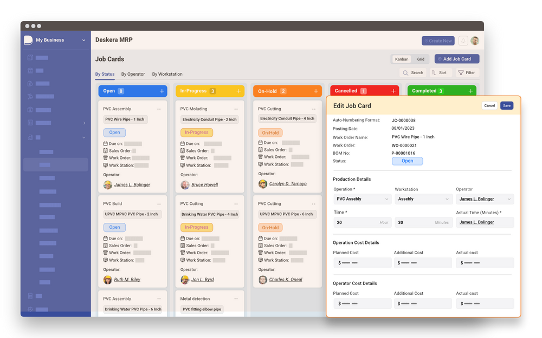
Task: Save the edited job card
Action: [506, 105]
